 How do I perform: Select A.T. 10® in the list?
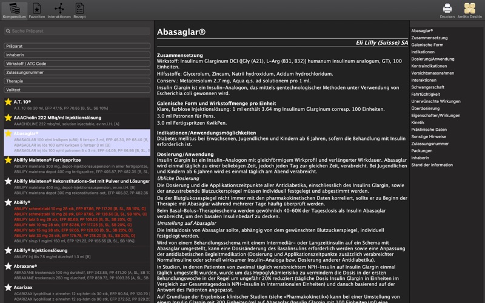77,105
